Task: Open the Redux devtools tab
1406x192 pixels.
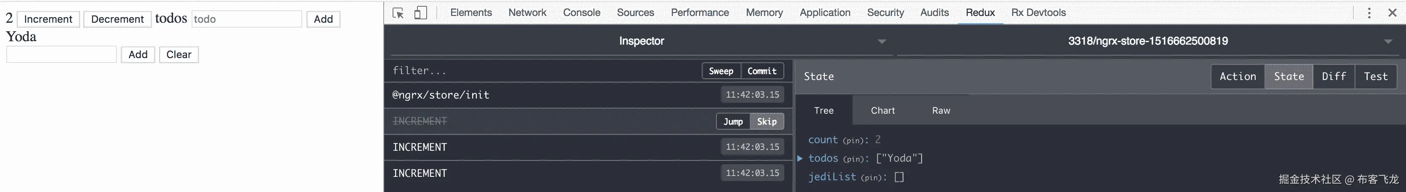Action: [980, 13]
